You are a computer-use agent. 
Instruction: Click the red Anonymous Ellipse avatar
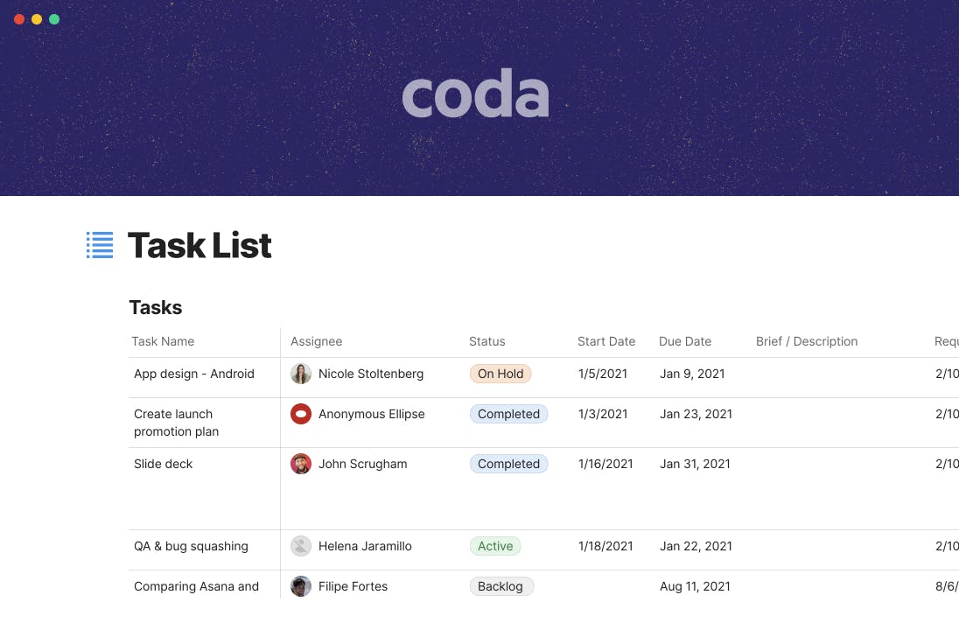(x=301, y=414)
